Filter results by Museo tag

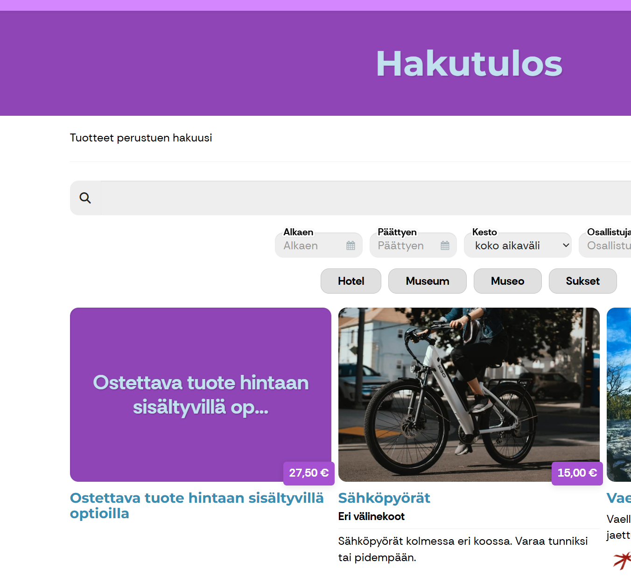508,281
